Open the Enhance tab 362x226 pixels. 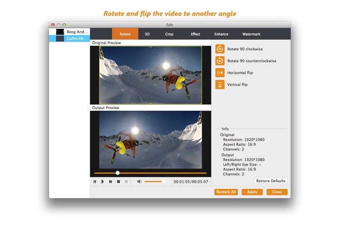click(x=221, y=34)
